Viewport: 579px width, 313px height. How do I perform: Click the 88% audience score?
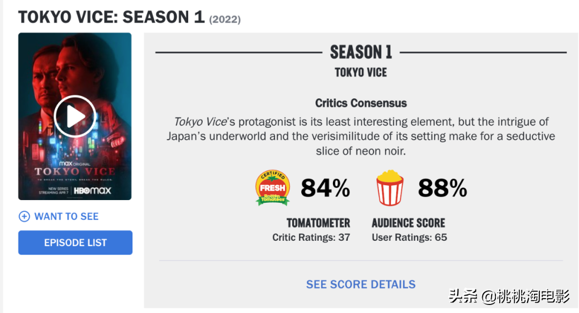[x=442, y=188]
